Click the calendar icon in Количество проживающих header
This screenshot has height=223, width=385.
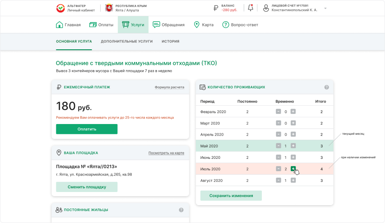(203, 87)
